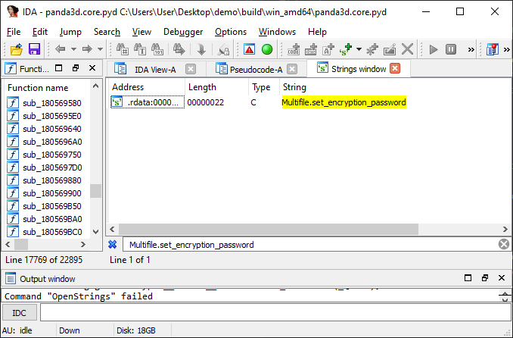Click the IDC command input field
This screenshot has height=338, width=513.
[x=275, y=312]
